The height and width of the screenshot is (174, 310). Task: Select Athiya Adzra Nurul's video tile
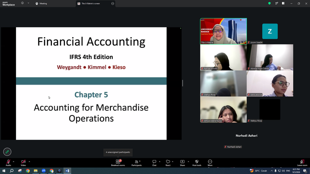(x=223, y=110)
